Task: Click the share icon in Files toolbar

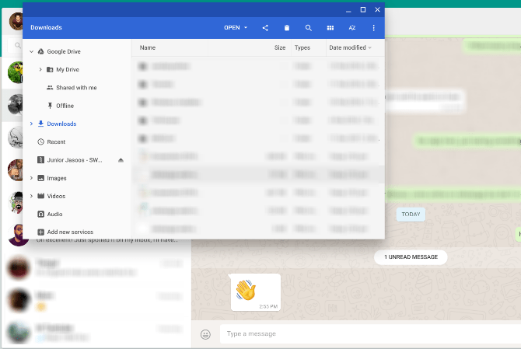Action: pos(265,28)
